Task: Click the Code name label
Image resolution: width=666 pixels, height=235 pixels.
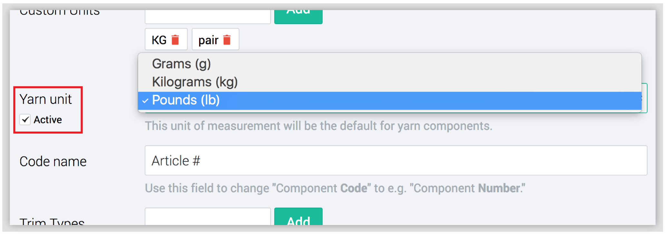Action: pos(53,161)
